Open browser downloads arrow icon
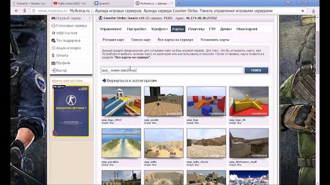Viewport: 330px width, 185px height. pos(313,11)
